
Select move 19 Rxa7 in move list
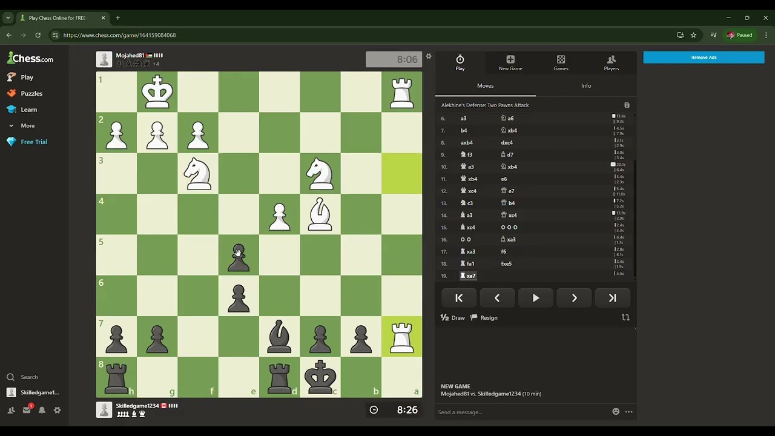pyautogui.click(x=468, y=276)
